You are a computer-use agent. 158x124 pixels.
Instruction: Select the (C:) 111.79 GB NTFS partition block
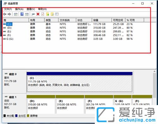[x=80, y=82]
